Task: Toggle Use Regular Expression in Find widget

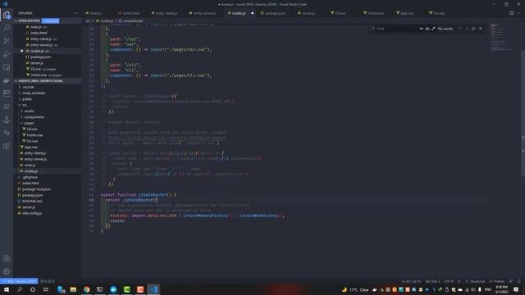Action: (x=433, y=29)
